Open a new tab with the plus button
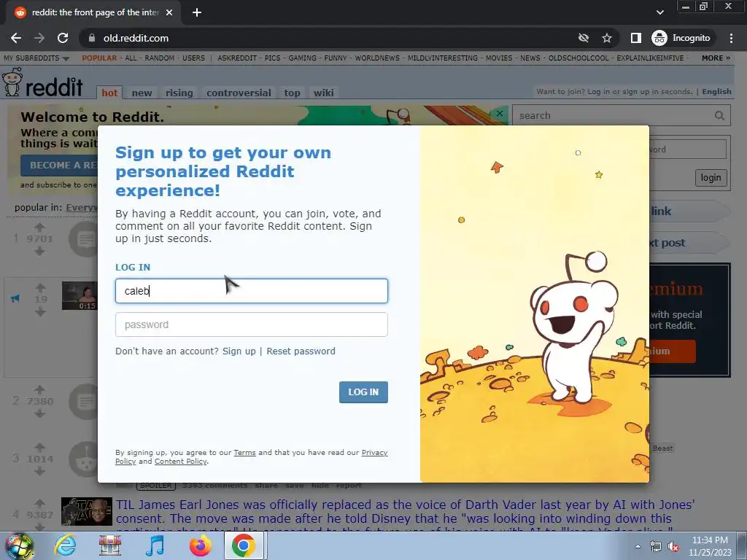747x560 pixels. coord(197,12)
